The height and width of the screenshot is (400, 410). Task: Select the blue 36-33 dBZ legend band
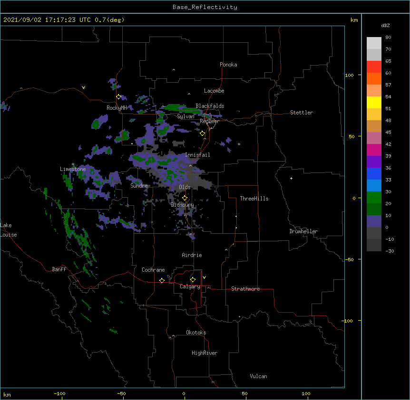pos(374,174)
